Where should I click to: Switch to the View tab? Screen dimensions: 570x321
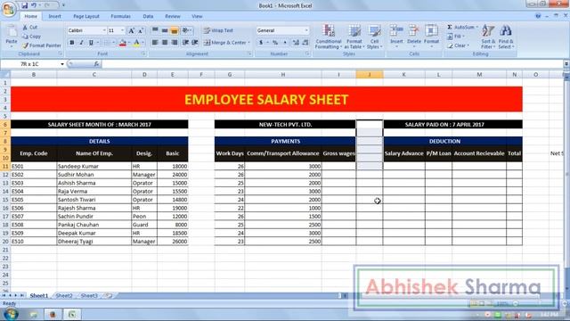(x=197, y=16)
